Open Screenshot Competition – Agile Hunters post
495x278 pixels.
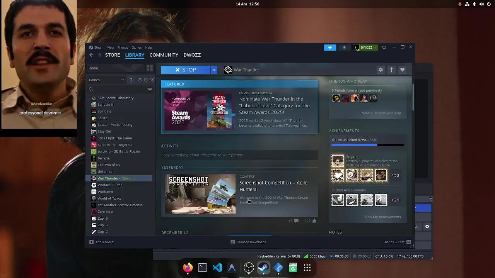click(273, 186)
